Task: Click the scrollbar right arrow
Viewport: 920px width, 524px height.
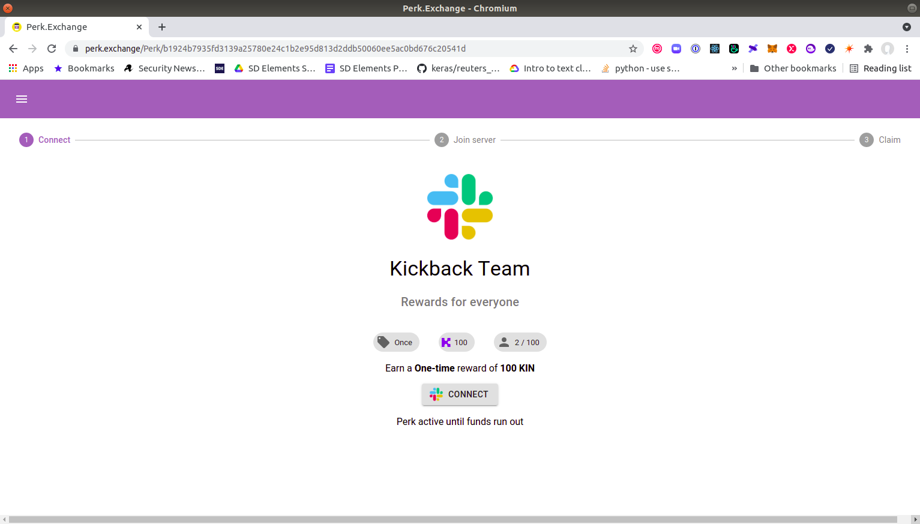Action: (915, 519)
